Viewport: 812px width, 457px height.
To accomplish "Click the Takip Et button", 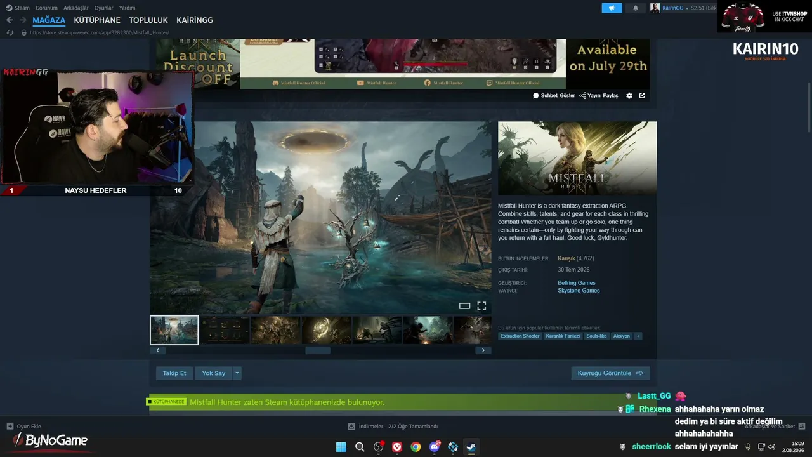I will point(174,373).
